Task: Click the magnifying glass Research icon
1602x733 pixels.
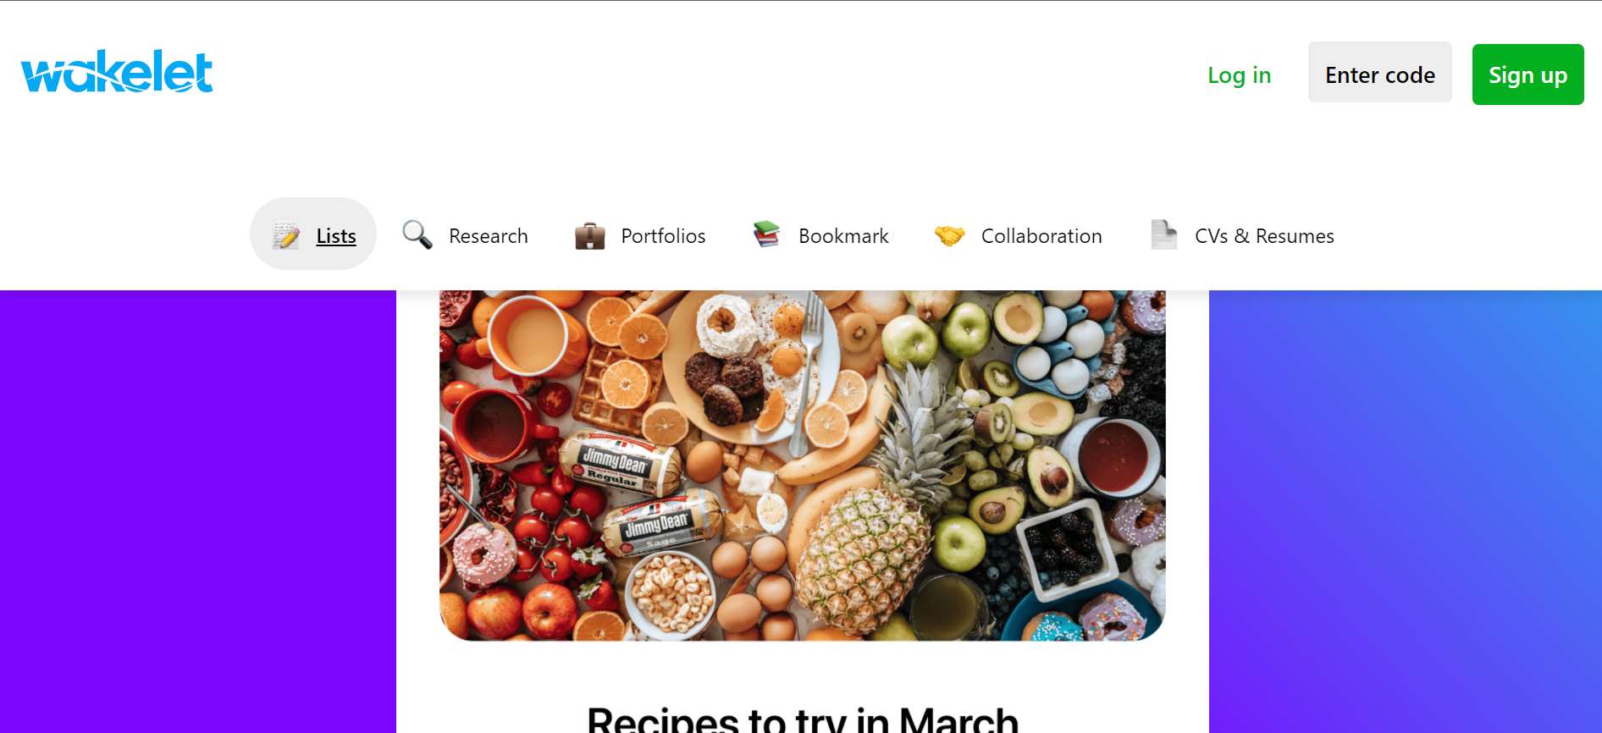Action: (x=417, y=234)
